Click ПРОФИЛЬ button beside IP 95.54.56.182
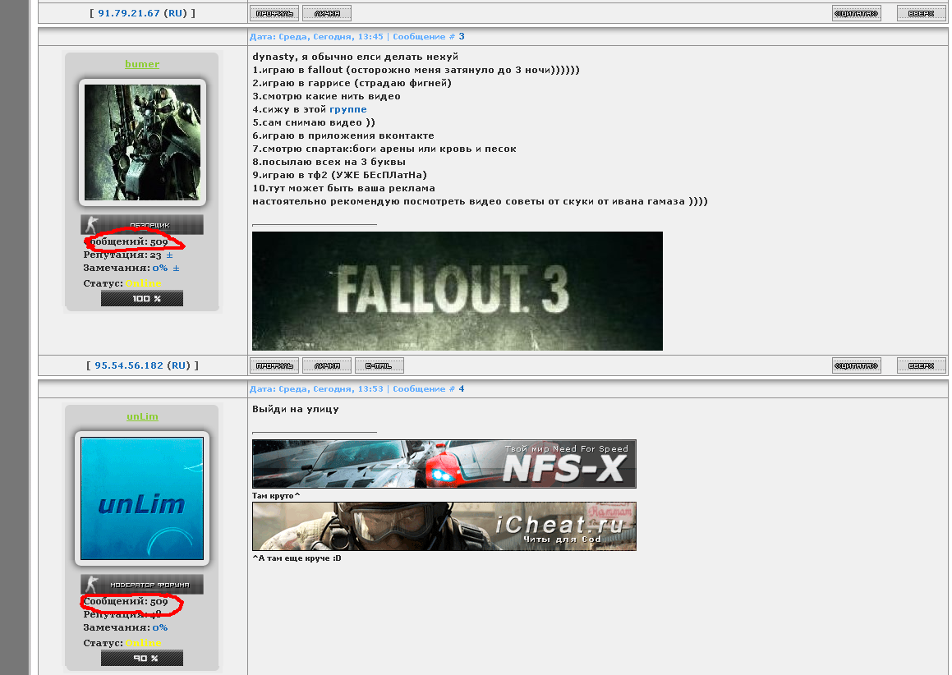Viewport: 952px width, 675px height. (x=274, y=365)
